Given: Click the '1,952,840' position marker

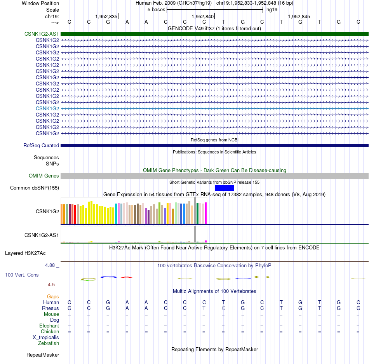Looking at the screenshot, I should click(x=203, y=16).
